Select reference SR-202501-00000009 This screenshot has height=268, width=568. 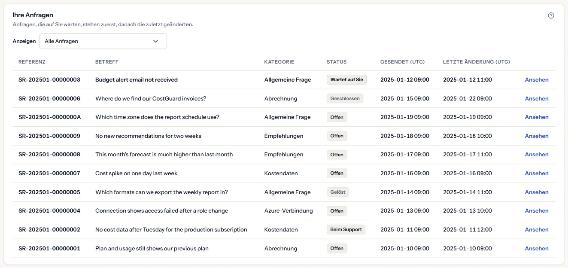49,136
